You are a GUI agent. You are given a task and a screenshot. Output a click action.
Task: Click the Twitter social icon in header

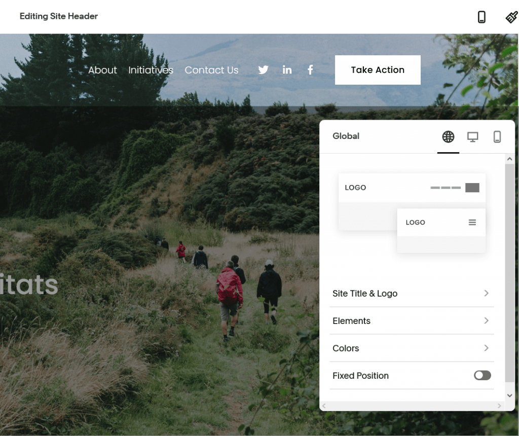[x=263, y=70]
